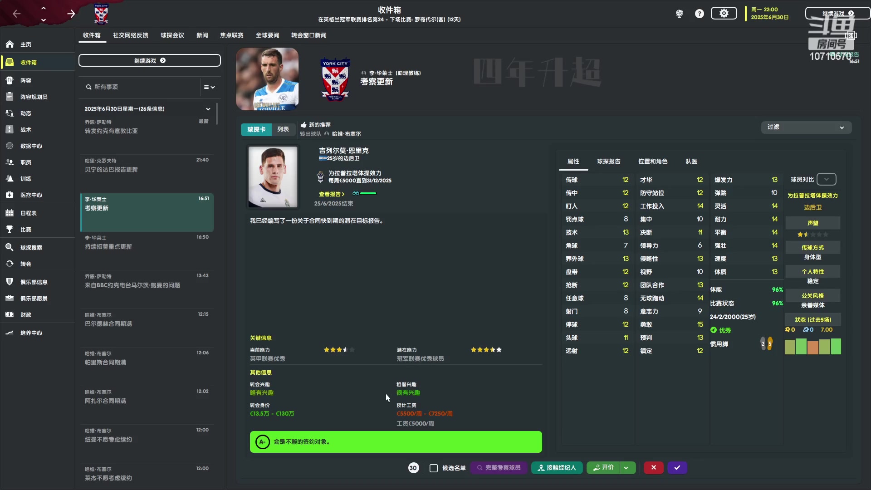The height and width of the screenshot is (490, 871).
Task: Open the 财政 finances sidebar icon
Action: [10, 314]
